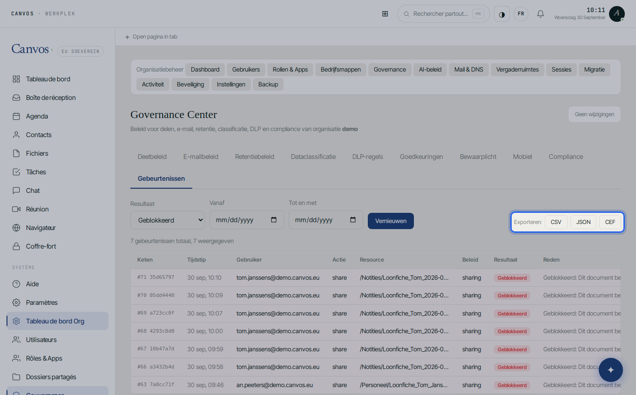Image resolution: width=636 pixels, height=395 pixels.
Task: Switch to the Deelbeleid tab
Action: [x=152, y=157]
